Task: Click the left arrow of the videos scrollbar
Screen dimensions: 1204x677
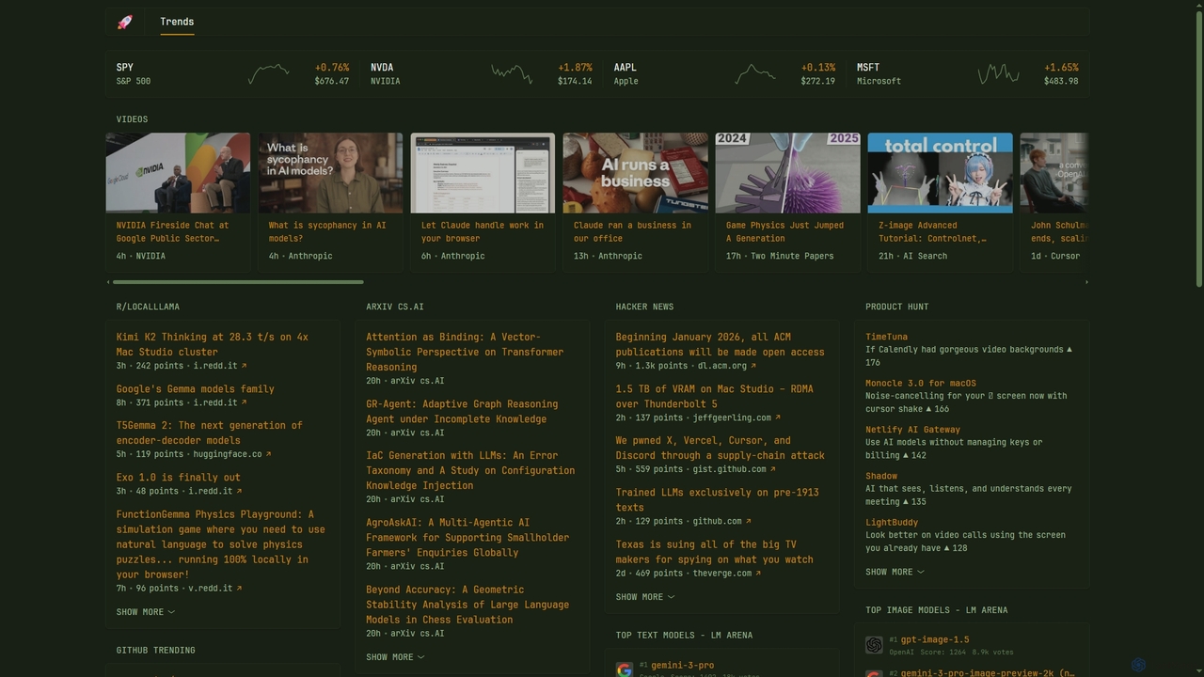Action: pos(108,282)
